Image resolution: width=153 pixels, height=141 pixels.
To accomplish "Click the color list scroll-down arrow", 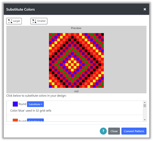I will coord(145,120).
